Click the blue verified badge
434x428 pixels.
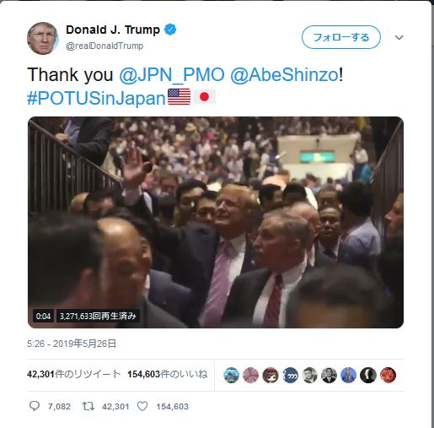(x=170, y=30)
